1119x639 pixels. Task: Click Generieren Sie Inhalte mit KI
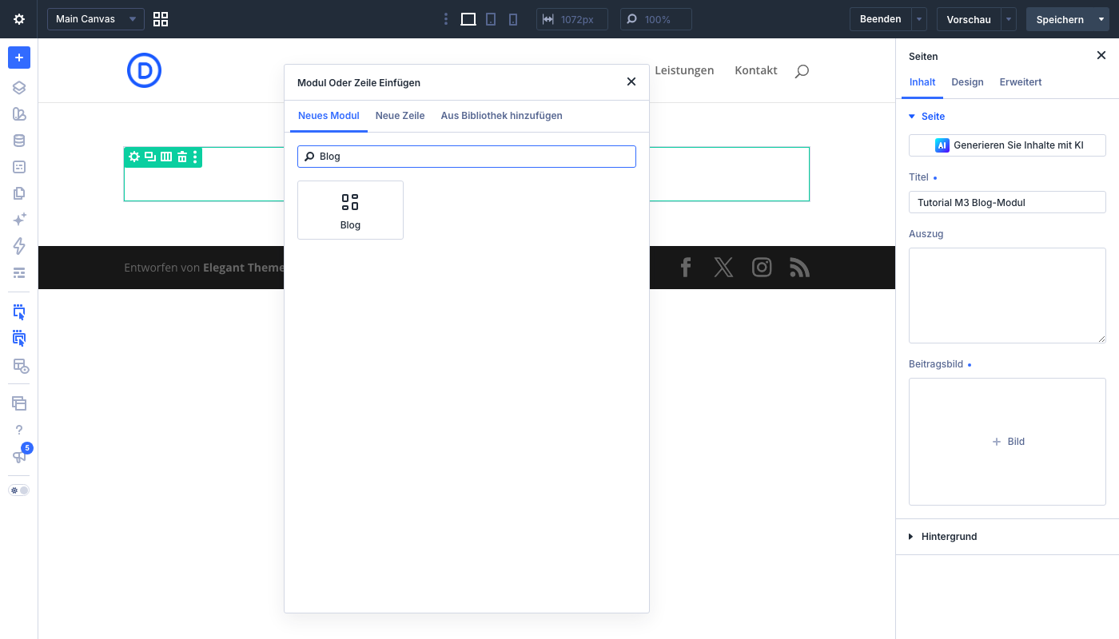pos(1007,145)
